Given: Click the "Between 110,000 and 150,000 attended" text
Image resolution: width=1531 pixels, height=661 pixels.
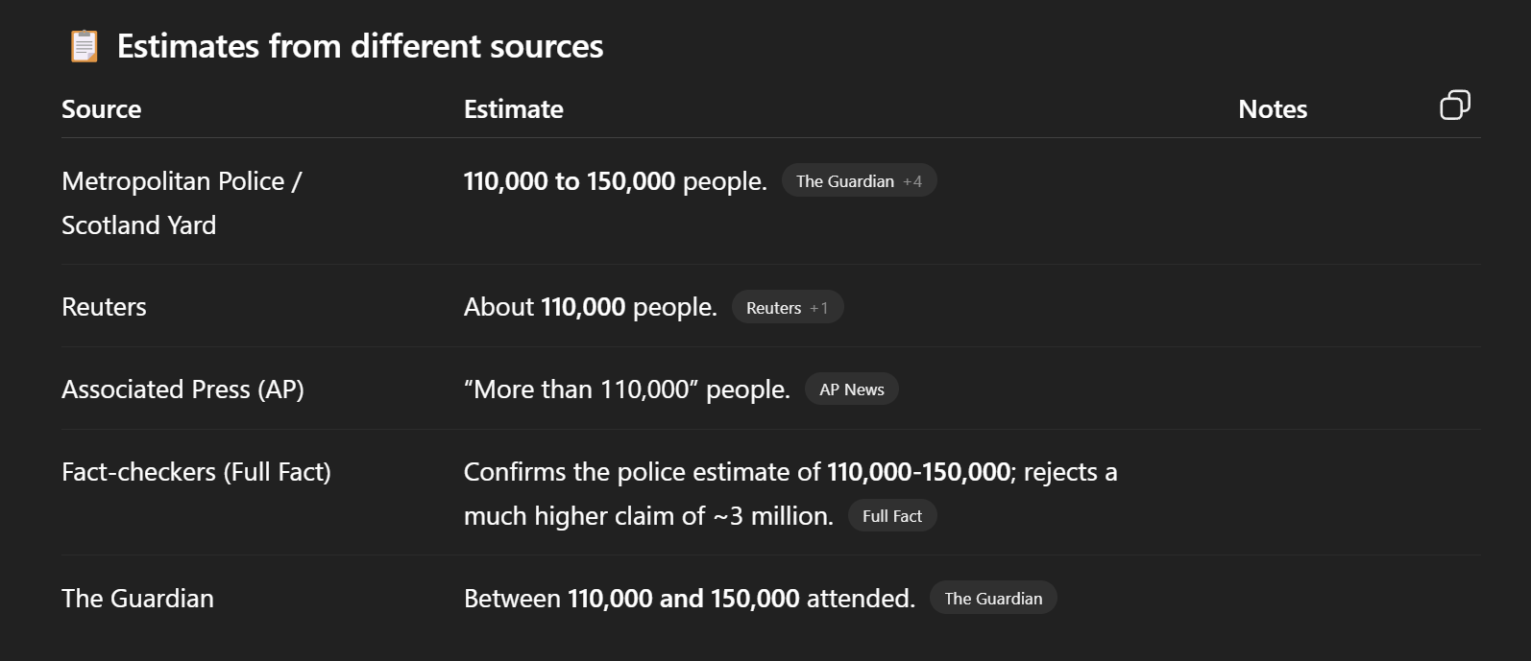Looking at the screenshot, I should click(689, 599).
